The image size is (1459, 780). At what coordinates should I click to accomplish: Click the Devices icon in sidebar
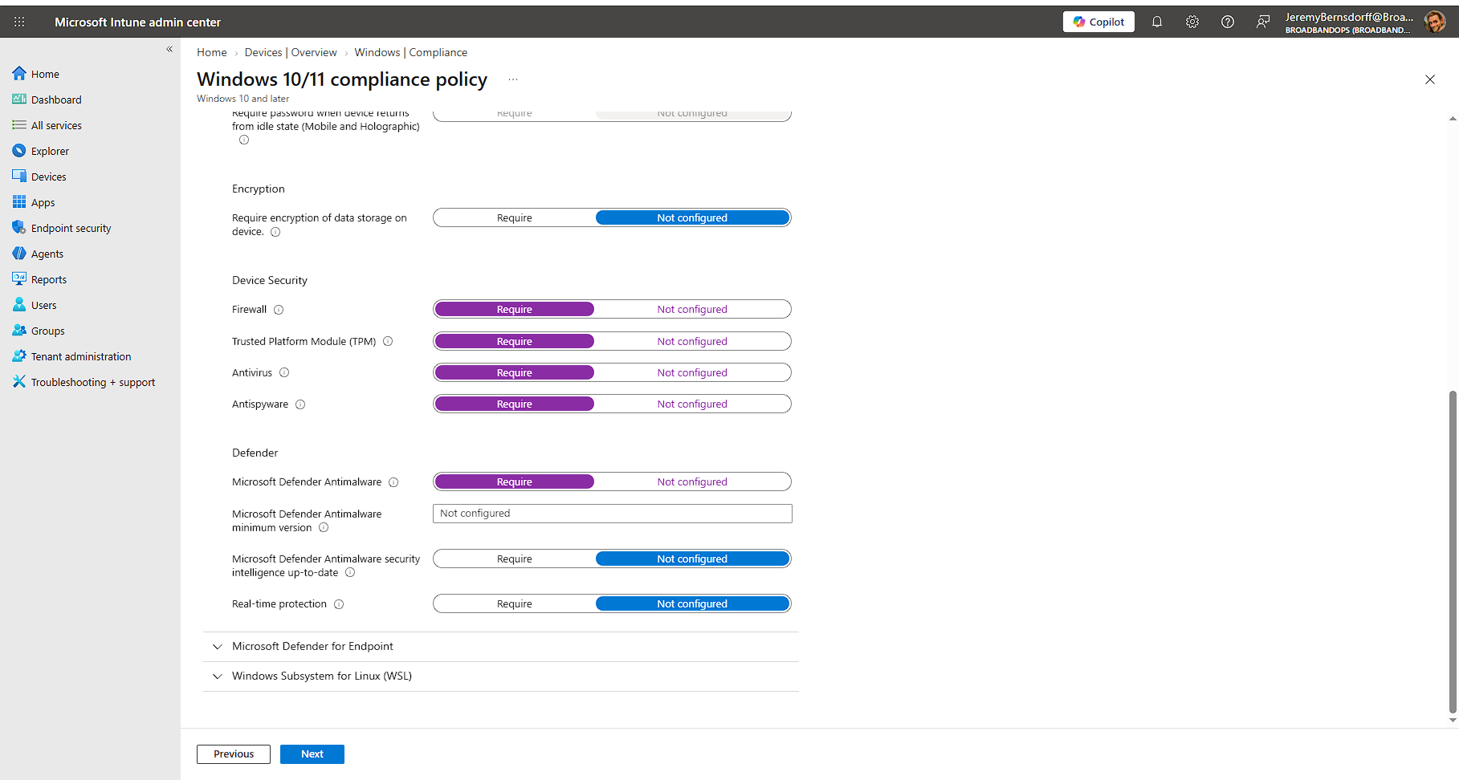[19, 177]
